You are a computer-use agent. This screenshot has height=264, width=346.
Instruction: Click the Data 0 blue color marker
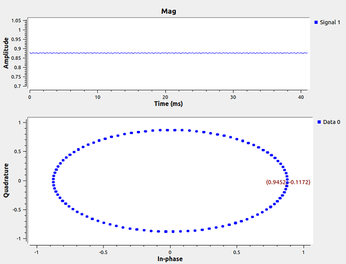tap(319, 122)
